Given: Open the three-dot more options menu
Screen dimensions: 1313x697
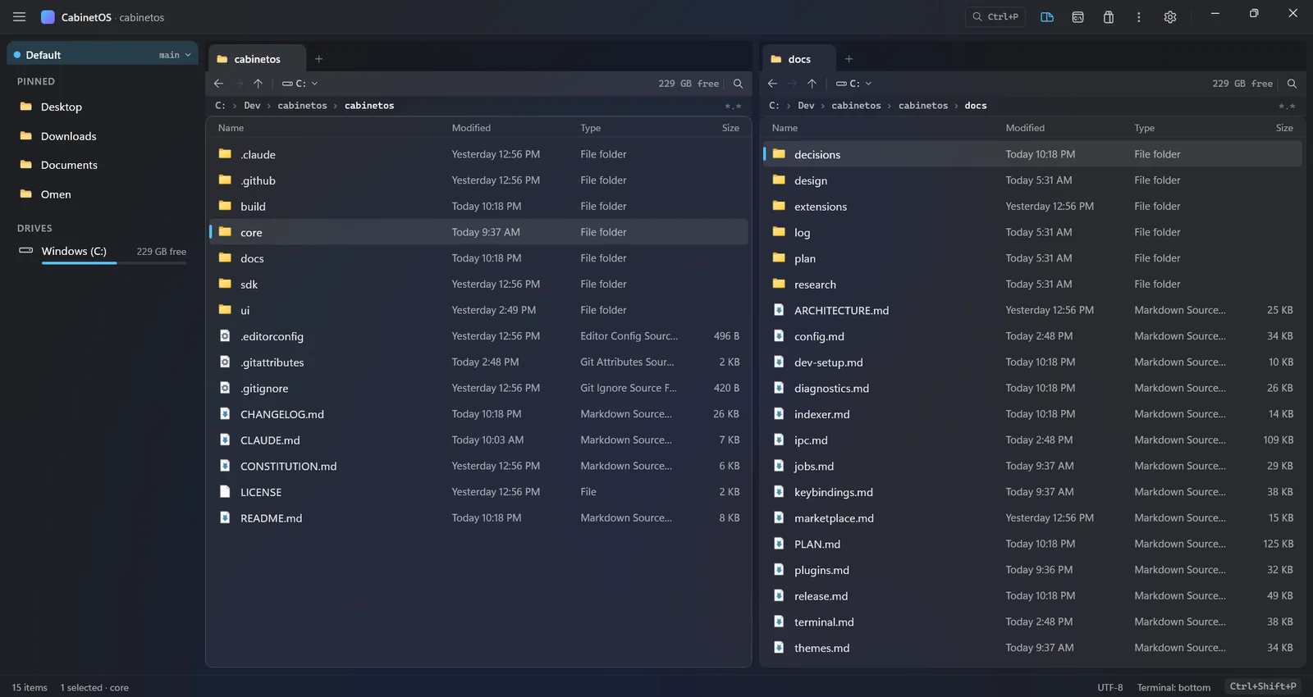Looking at the screenshot, I should pos(1139,16).
